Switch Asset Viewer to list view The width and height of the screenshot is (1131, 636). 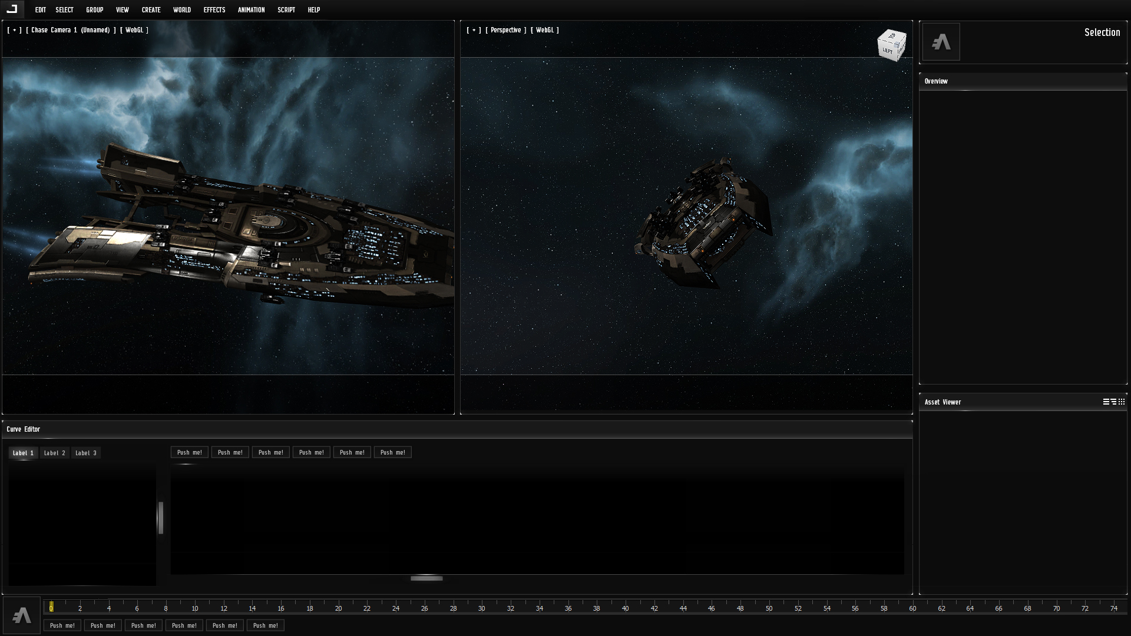click(1106, 402)
